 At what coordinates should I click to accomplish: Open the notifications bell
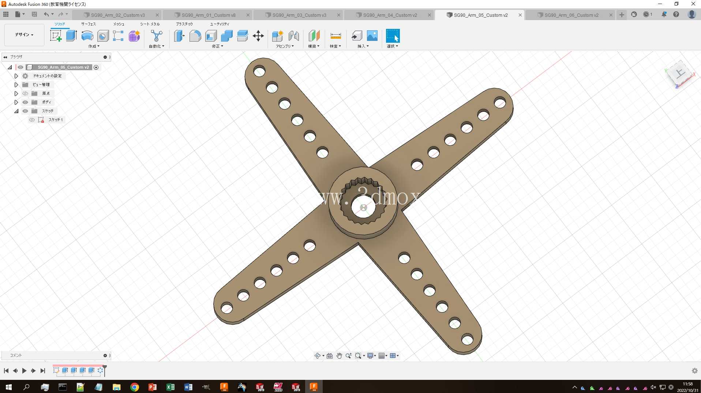664,14
